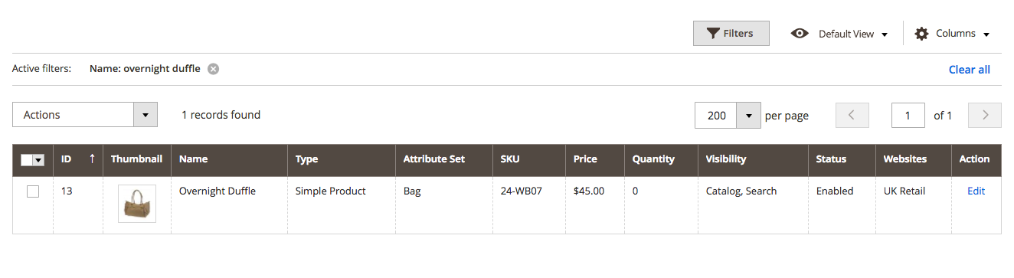Sort by ID column arrow
The height and width of the screenshot is (278, 1014).
coord(93,159)
